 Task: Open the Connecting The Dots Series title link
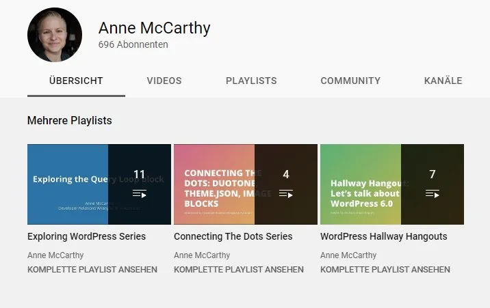click(233, 236)
